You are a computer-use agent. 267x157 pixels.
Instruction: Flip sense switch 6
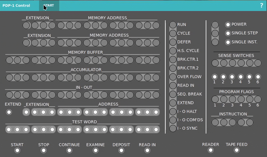click(x=258, y=77)
